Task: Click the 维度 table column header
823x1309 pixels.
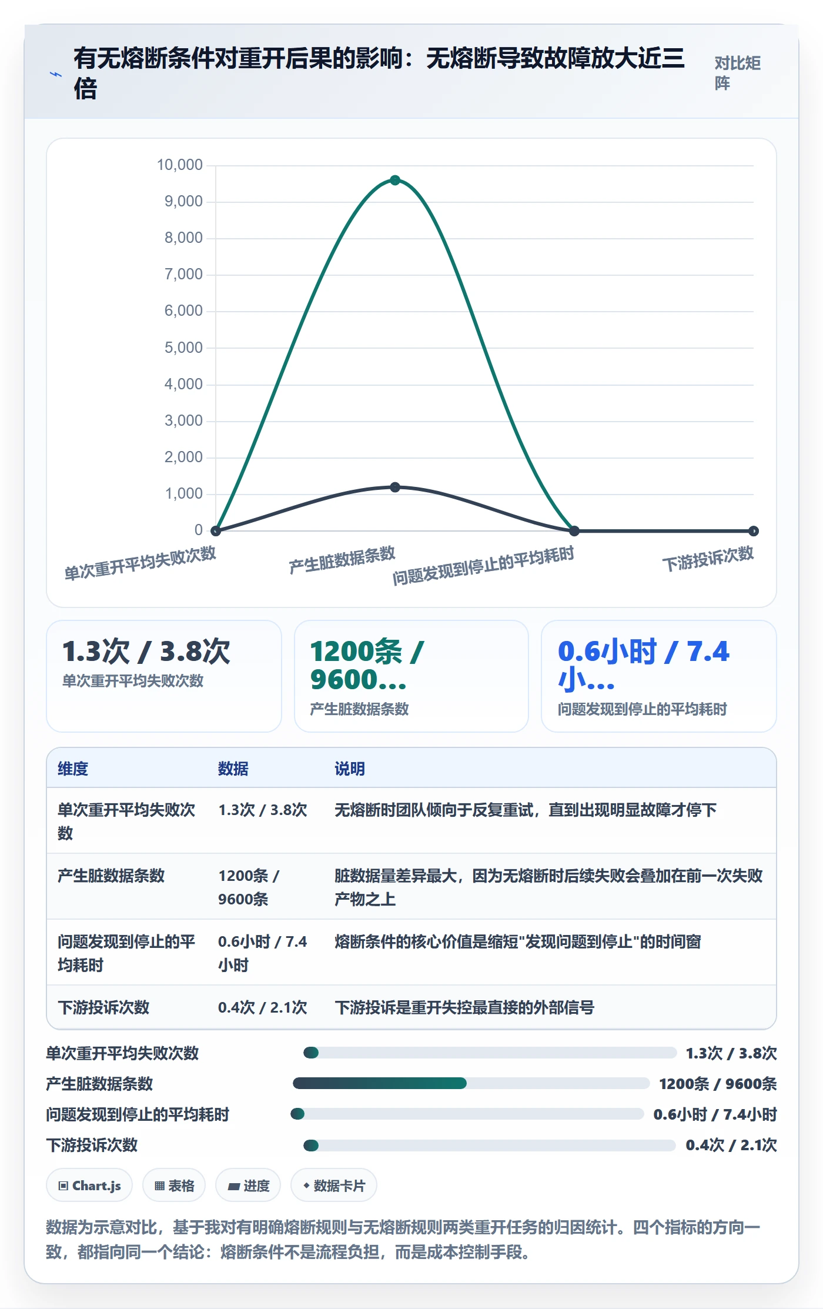Action: (73, 769)
